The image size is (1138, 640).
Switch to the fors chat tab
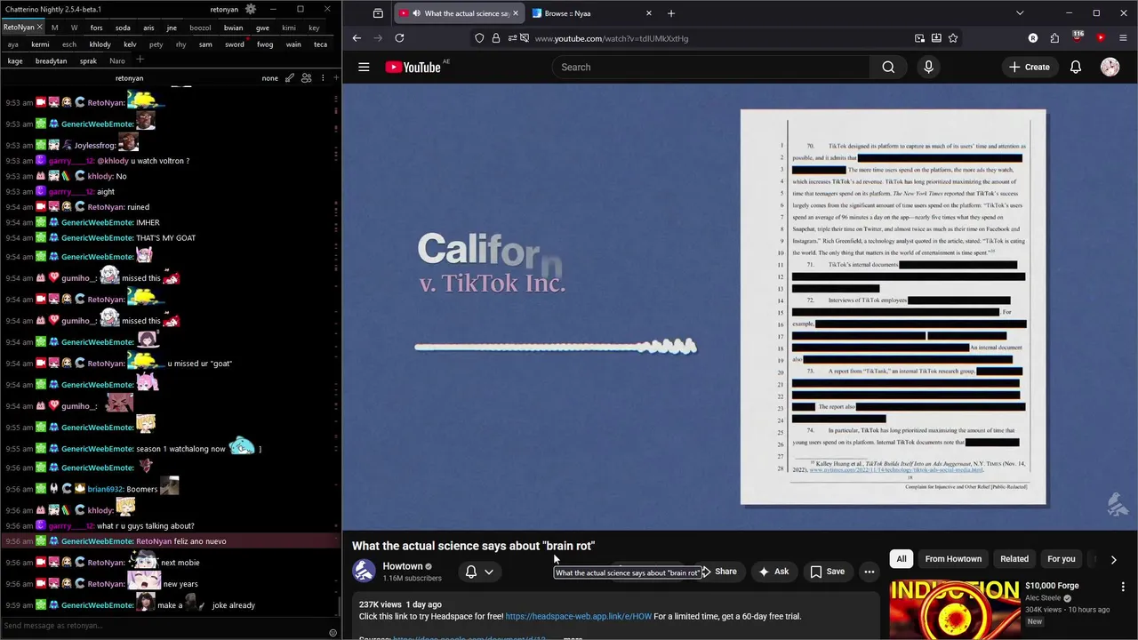96,28
